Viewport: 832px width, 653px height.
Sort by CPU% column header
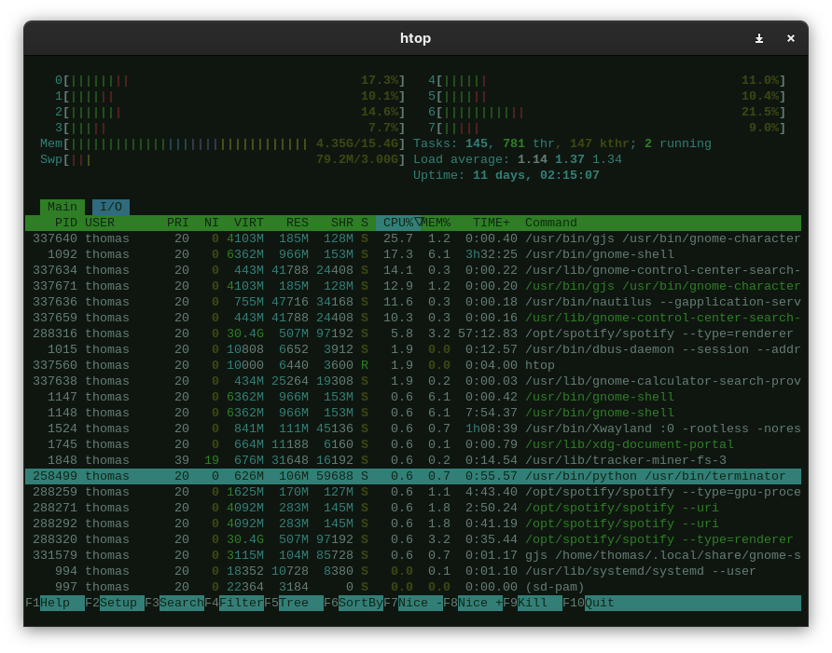(398, 223)
